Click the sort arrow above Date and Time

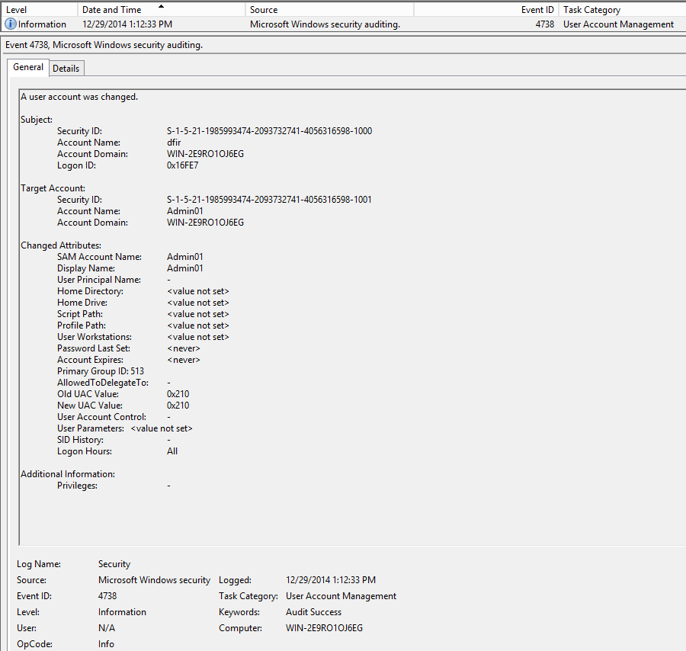(x=161, y=6)
